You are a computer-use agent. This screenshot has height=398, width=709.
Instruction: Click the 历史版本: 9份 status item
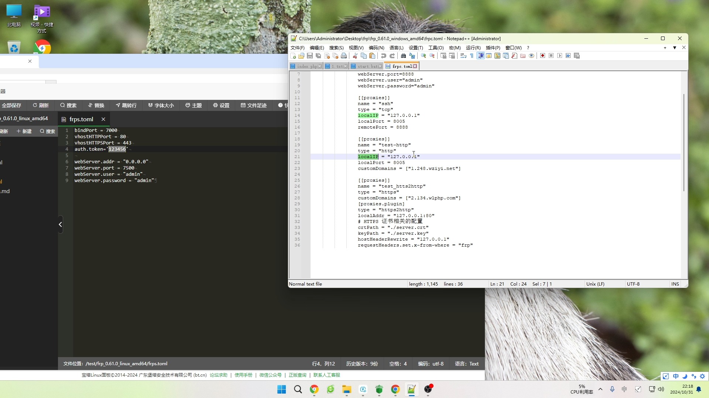[x=362, y=364]
